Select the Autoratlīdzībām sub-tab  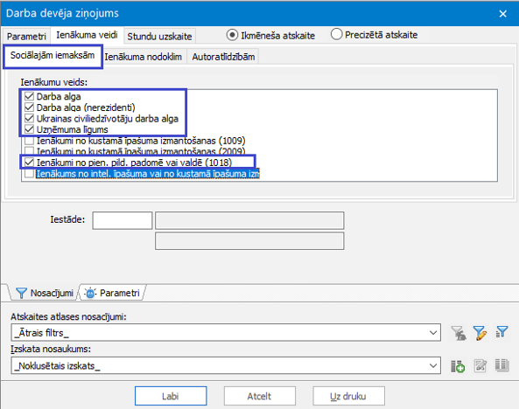pos(223,57)
